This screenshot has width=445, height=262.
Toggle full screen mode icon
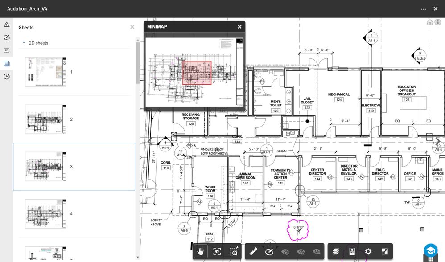pyautogui.click(x=384, y=251)
